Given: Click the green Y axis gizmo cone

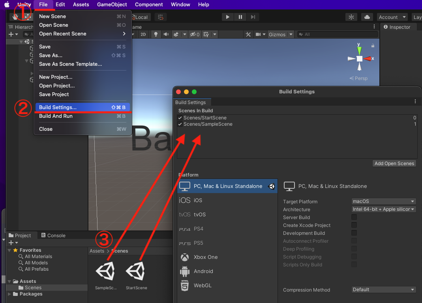Looking at the screenshot, I should pos(359,50).
